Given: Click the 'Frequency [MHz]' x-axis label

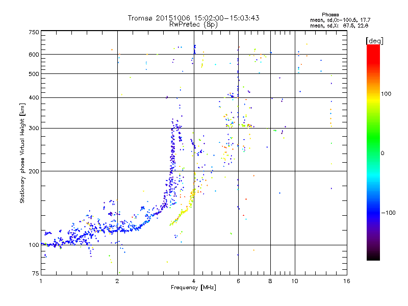Looking at the screenshot, I should click(193, 288).
